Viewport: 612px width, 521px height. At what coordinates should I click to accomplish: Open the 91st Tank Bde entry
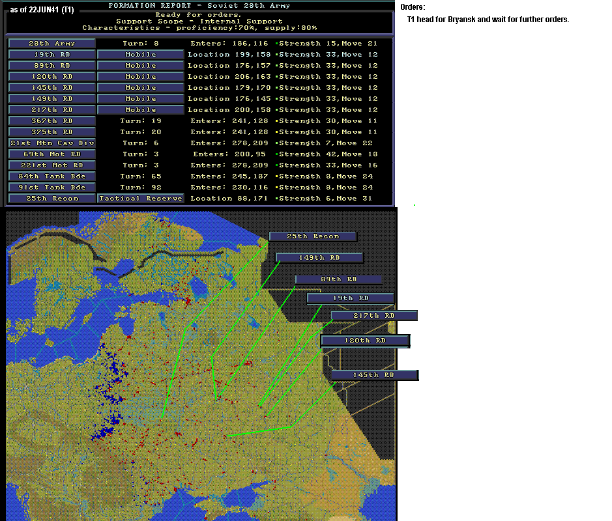[x=52, y=187]
